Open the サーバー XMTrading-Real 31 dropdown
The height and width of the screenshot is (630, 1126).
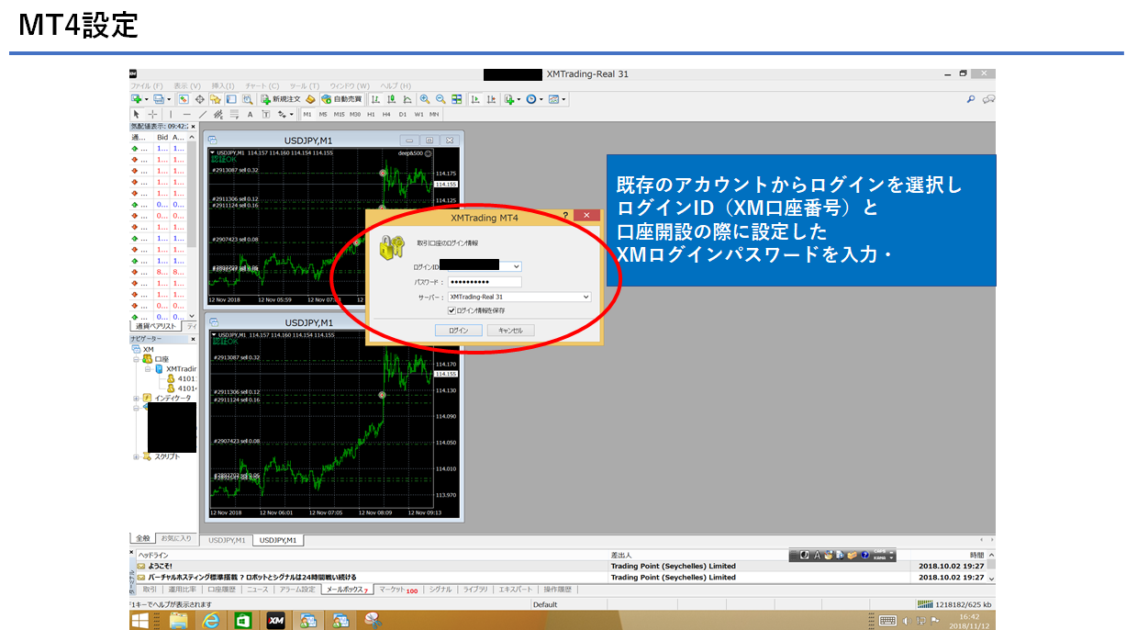click(x=586, y=298)
